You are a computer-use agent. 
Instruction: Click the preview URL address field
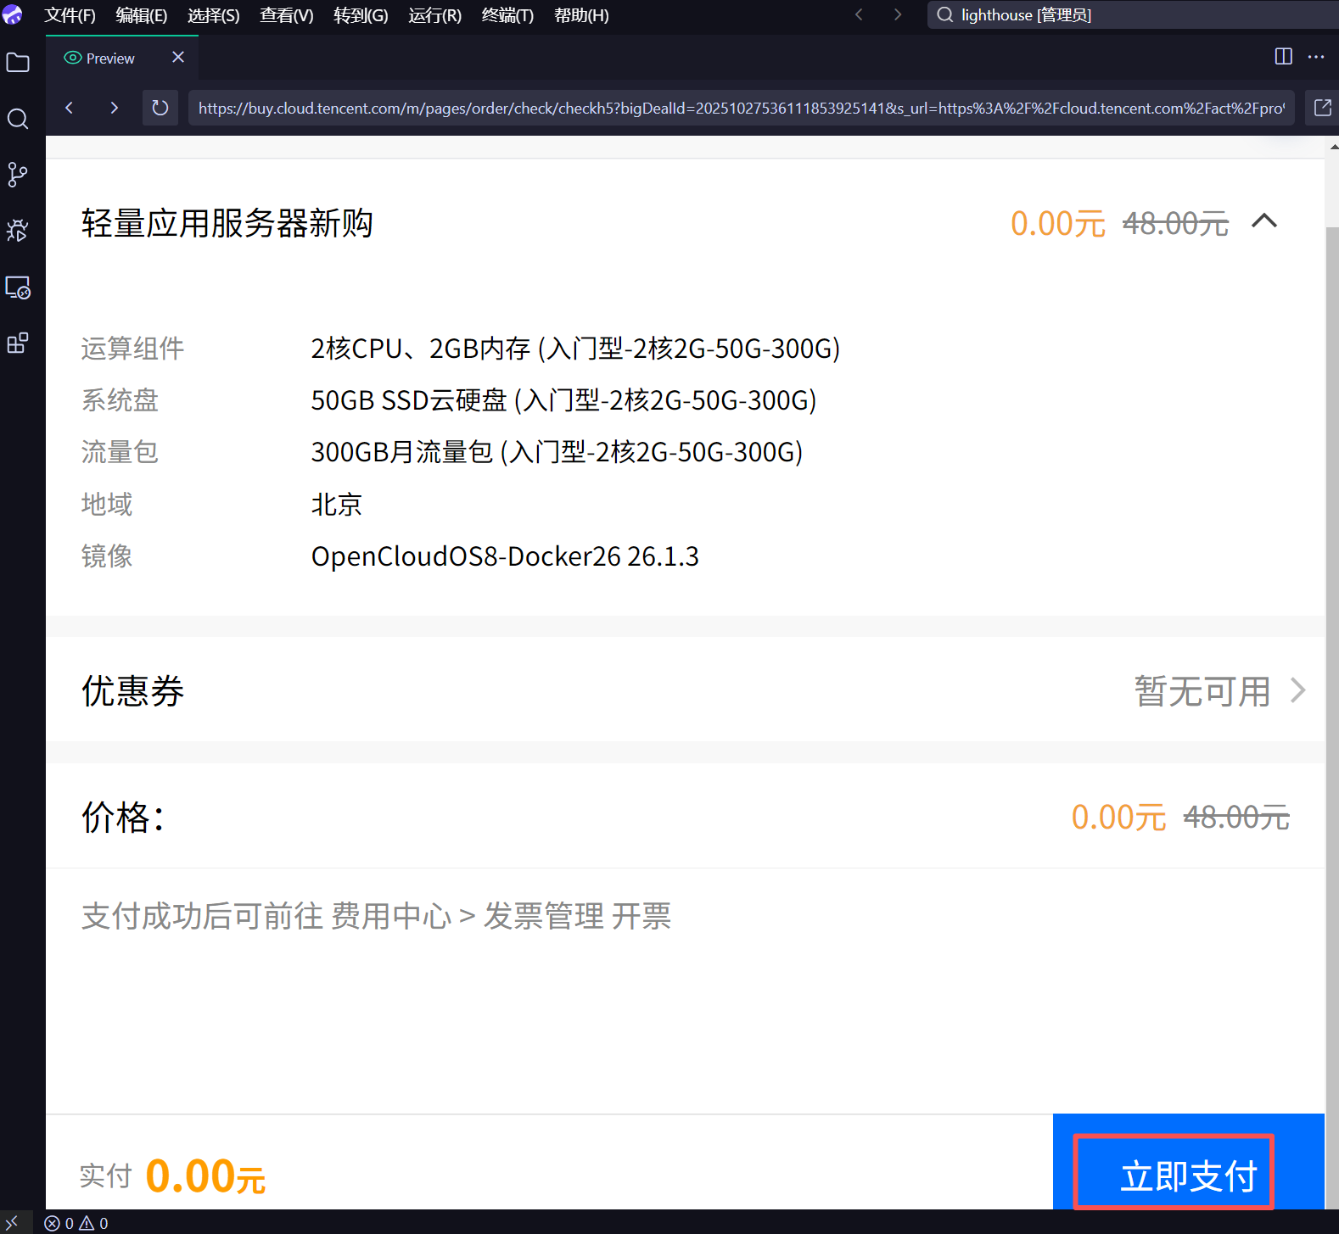tap(740, 108)
